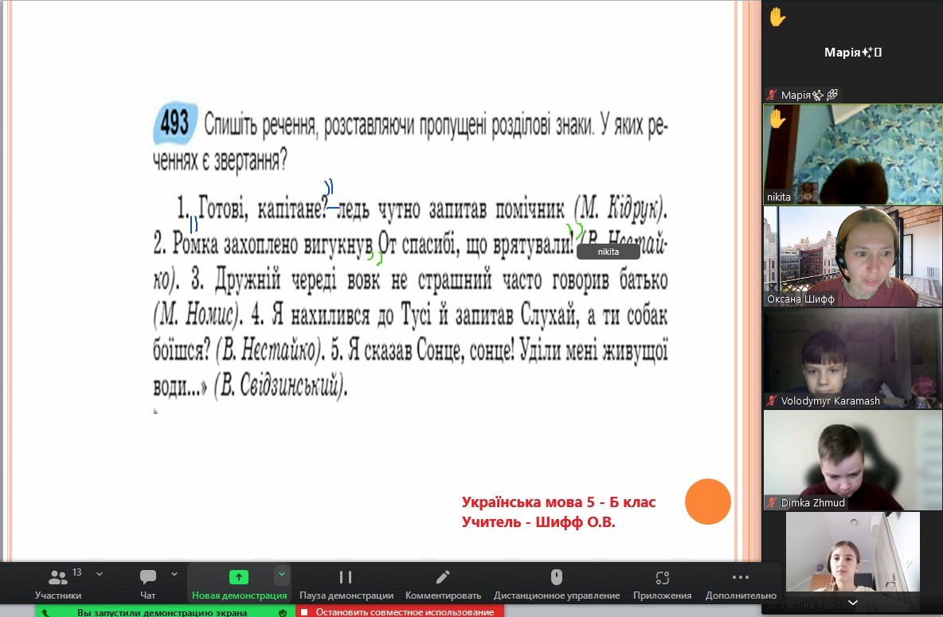
Task: Expand the arrow next to Чат
Action: [174, 573]
